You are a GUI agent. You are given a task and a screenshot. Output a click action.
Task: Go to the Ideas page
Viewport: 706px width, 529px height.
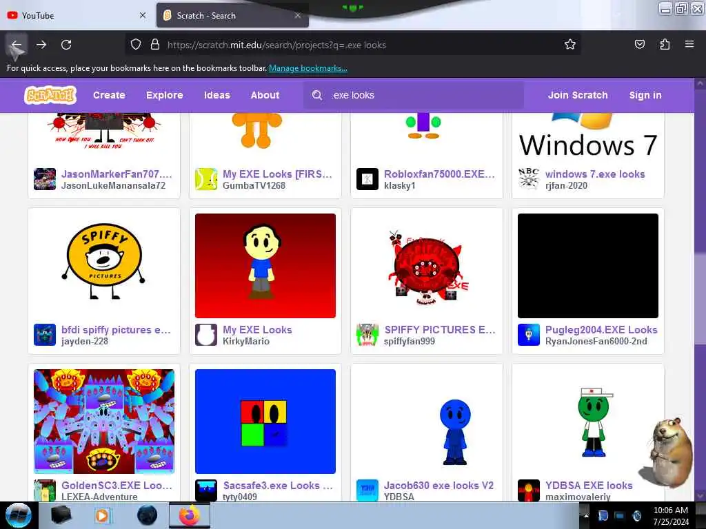[217, 95]
